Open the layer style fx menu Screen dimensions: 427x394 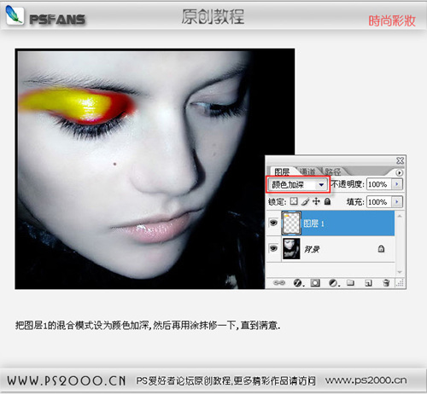(298, 283)
